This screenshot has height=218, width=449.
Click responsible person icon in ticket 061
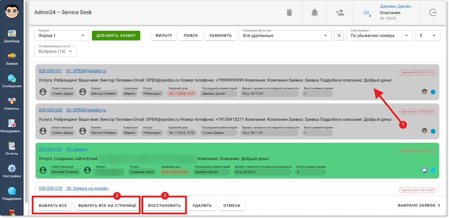point(43,92)
